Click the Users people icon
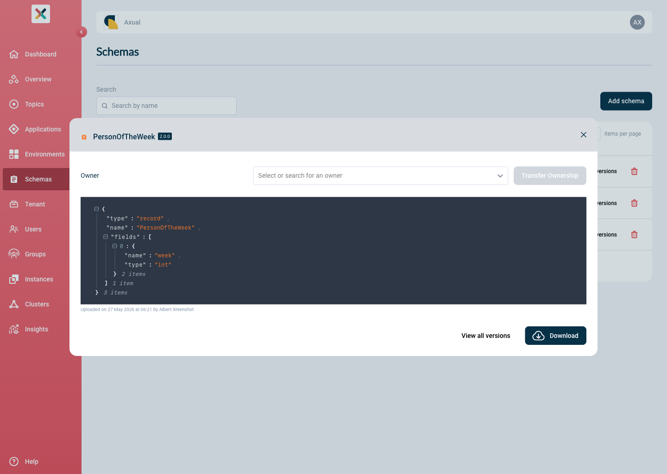 14,229
